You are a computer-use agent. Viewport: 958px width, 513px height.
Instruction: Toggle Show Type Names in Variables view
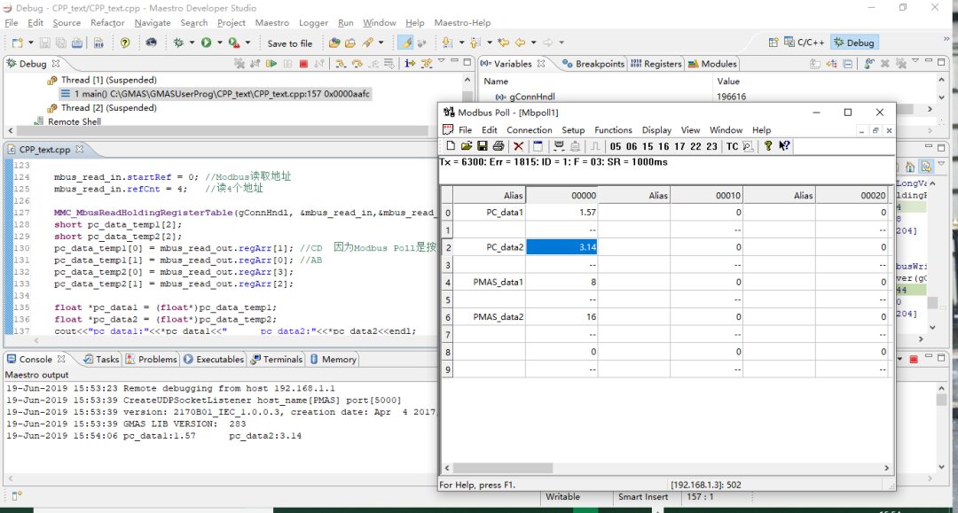[815, 64]
